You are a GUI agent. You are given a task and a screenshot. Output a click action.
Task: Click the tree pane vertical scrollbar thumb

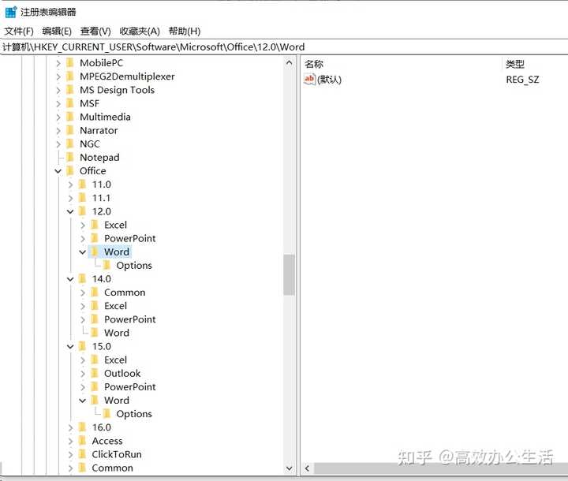pos(289,275)
